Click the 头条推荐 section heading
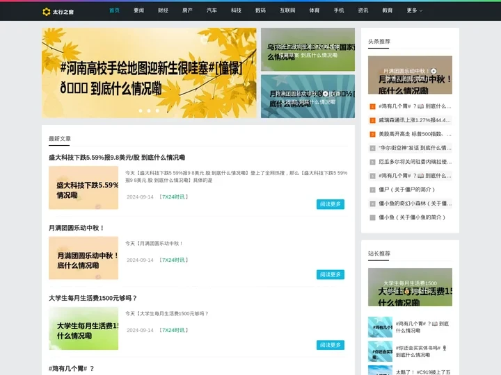Image resolution: width=501 pixels, height=375 pixels. pyautogui.click(x=379, y=42)
